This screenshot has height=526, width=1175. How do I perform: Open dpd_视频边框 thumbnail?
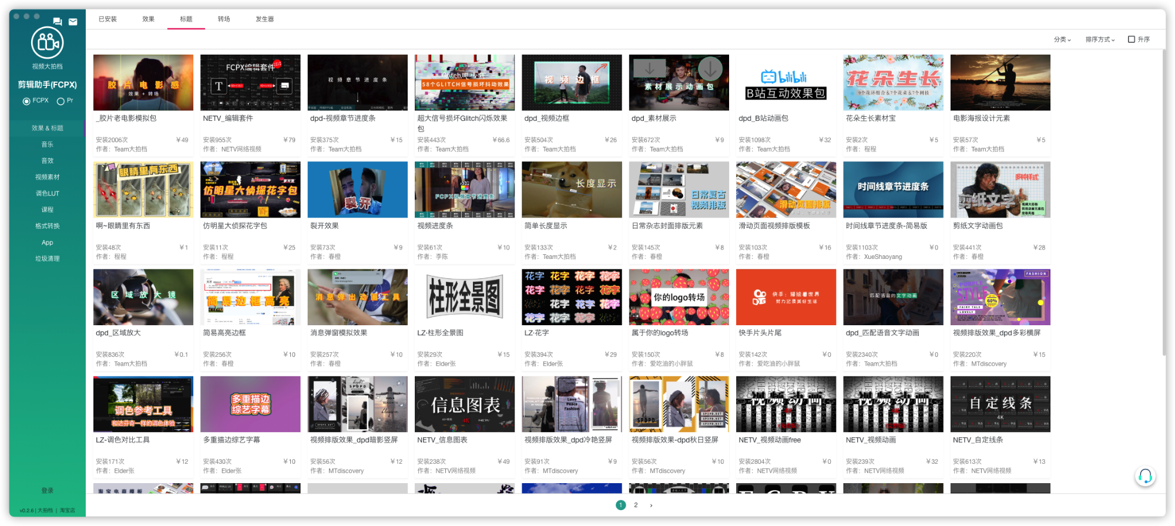[x=572, y=82]
